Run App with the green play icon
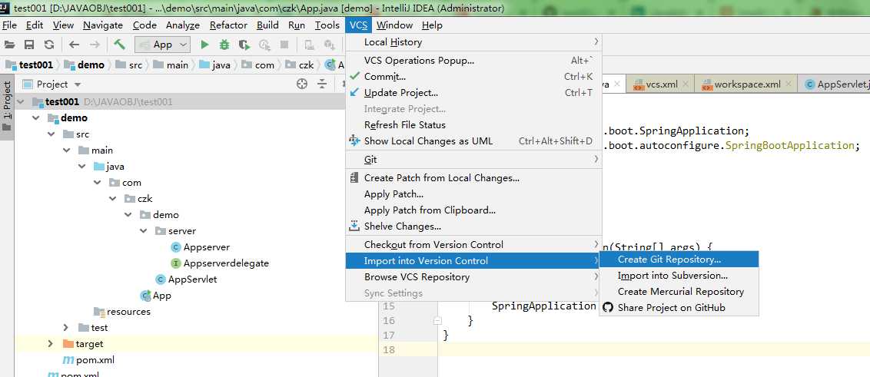The image size is (870, 377). coord(204,45)
